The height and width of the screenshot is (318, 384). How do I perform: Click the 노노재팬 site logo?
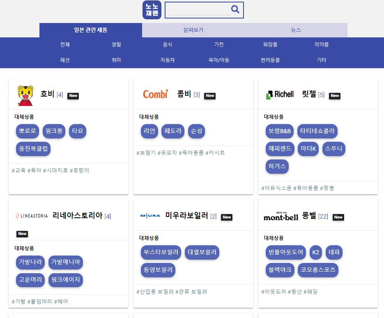(152, 10)
